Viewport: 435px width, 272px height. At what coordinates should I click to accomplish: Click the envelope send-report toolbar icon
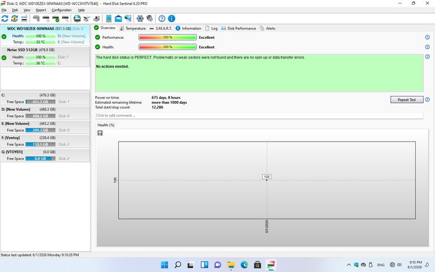(118, 19)
